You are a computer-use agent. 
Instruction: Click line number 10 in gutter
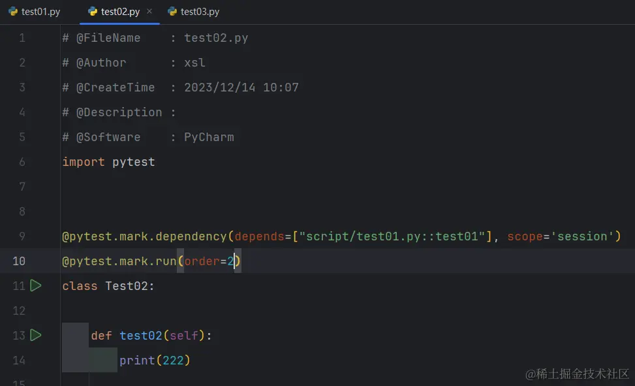click(x=19, y=261)
